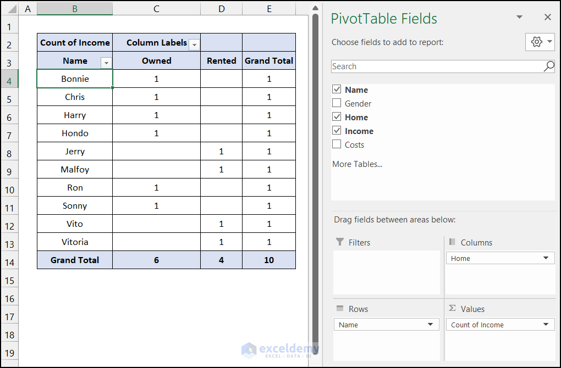The height and width of the screenshot is (368, 561).
Task: Click the Rows area icon
Action: pyautogui.click(x=340, y=309)
